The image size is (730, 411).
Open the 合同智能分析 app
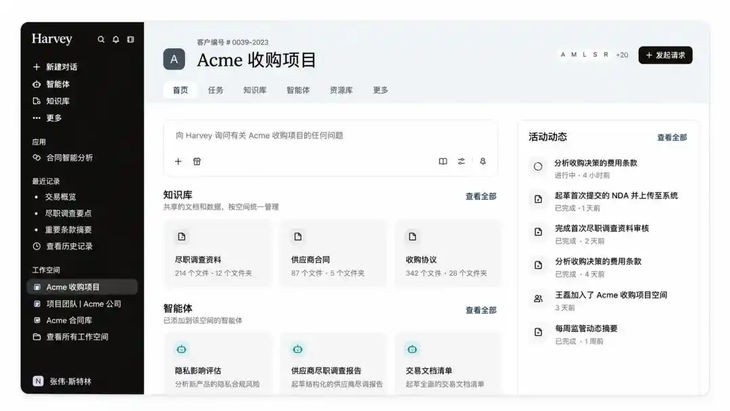point(63,158)
